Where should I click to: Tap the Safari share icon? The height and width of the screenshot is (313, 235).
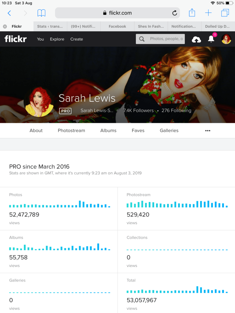coord(192,13)
